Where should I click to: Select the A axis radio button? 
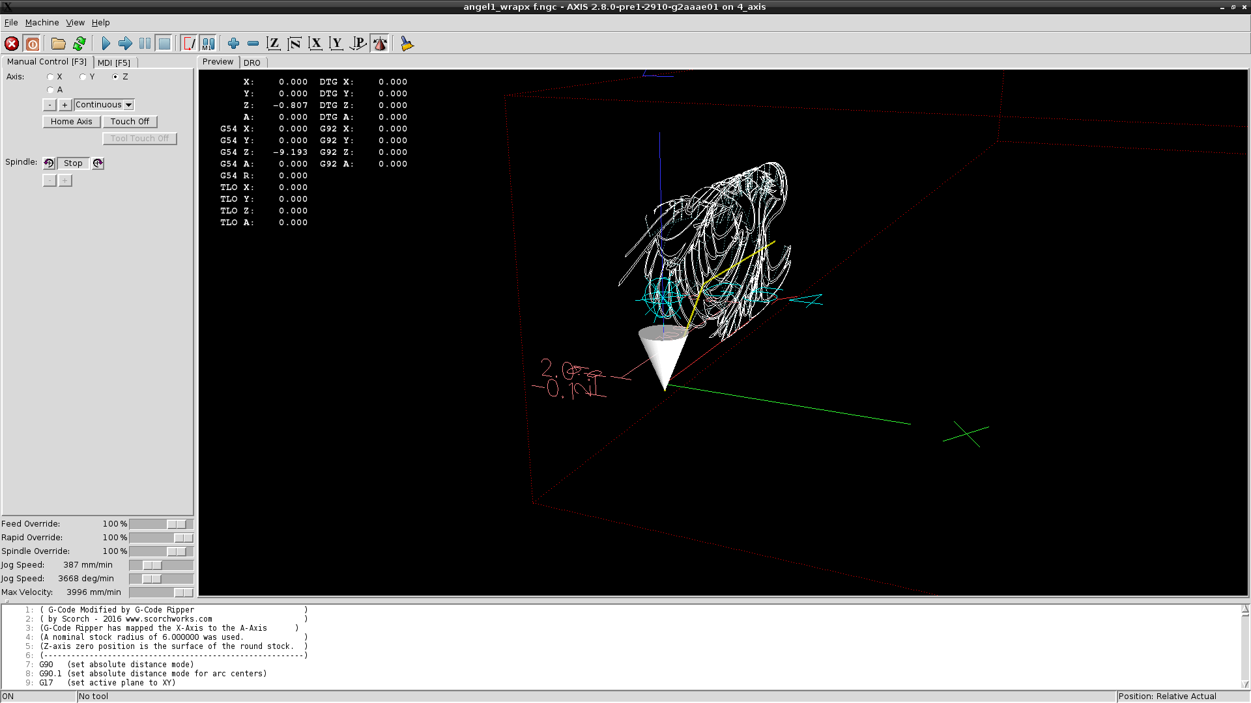point(51,90)
